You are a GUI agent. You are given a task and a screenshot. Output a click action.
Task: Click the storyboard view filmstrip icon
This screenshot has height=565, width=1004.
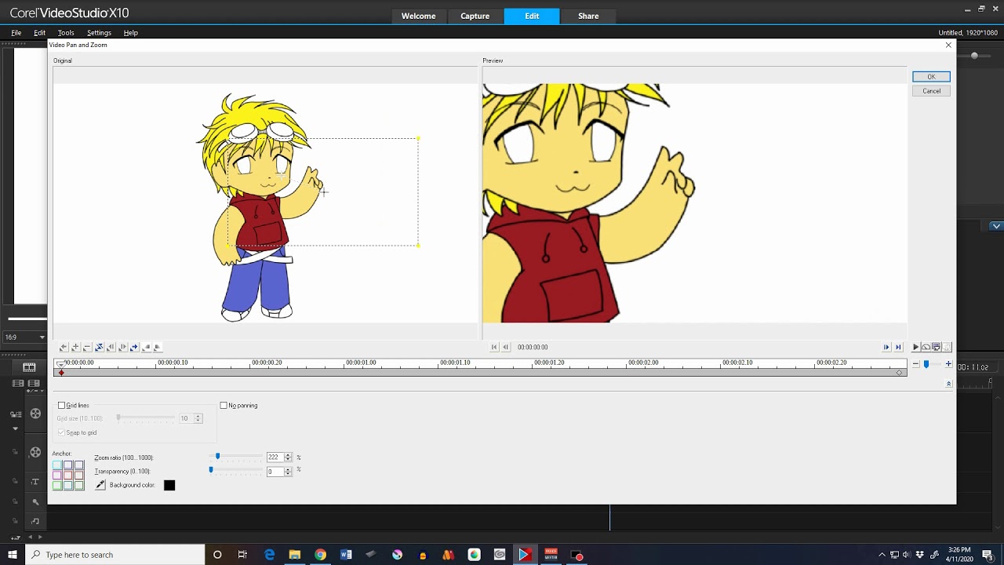(29, 366)
